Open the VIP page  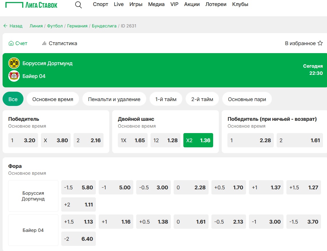174,4
